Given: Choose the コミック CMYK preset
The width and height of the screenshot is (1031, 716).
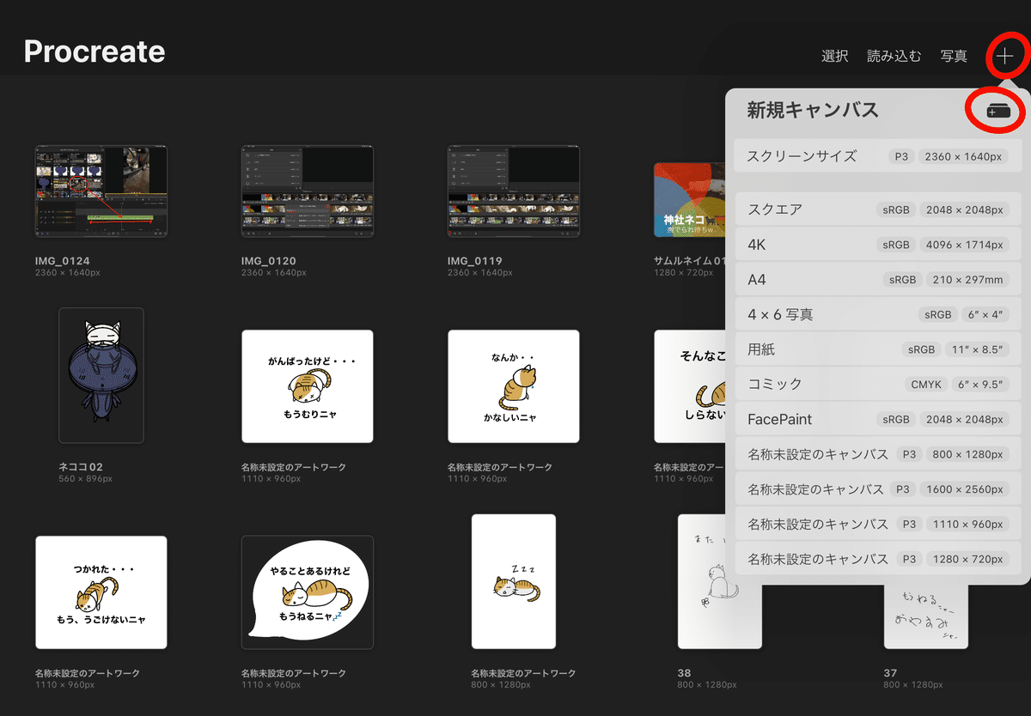Looking at the screenshot, I should pos(877,385).
